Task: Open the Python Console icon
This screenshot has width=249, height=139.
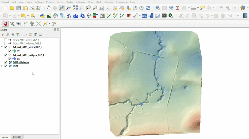Action: click(x=42, y=16)
